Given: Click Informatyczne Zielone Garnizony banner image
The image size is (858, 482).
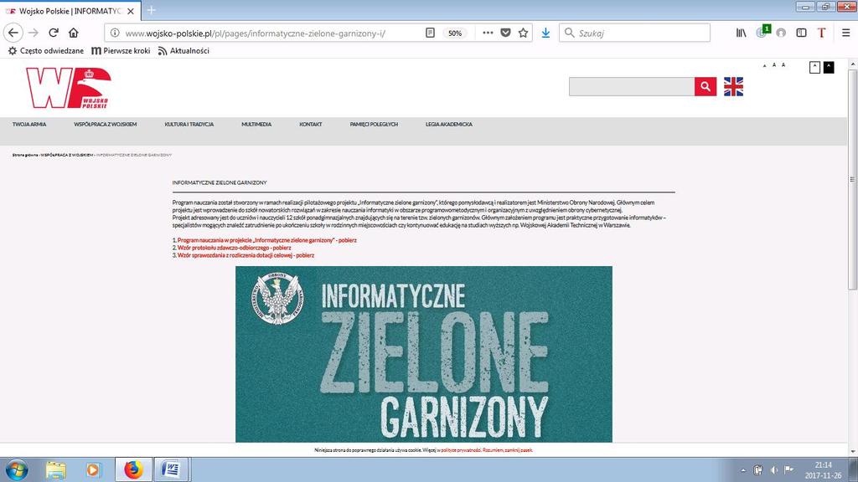Looking at the screenshot, I should click(x=423, y=354).
